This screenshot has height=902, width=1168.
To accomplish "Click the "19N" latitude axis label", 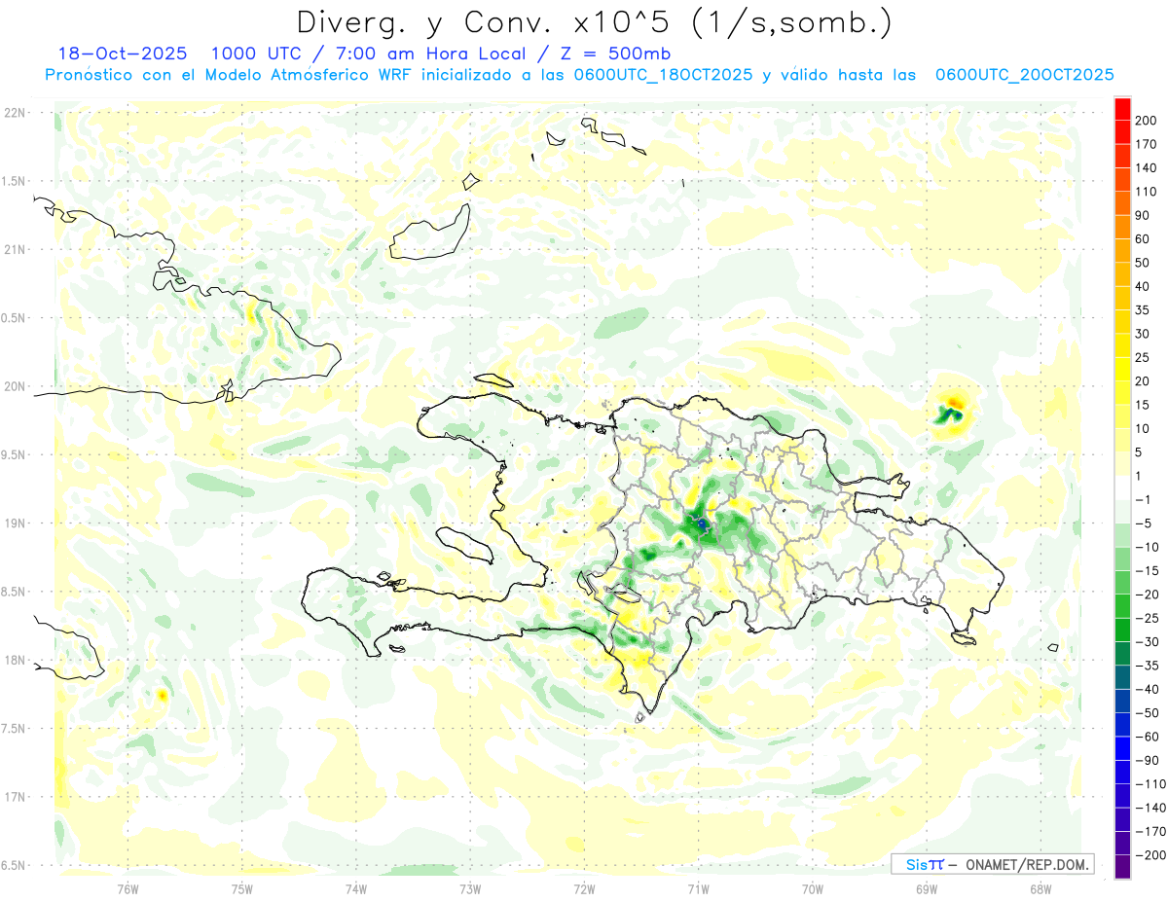I will 17,523.
